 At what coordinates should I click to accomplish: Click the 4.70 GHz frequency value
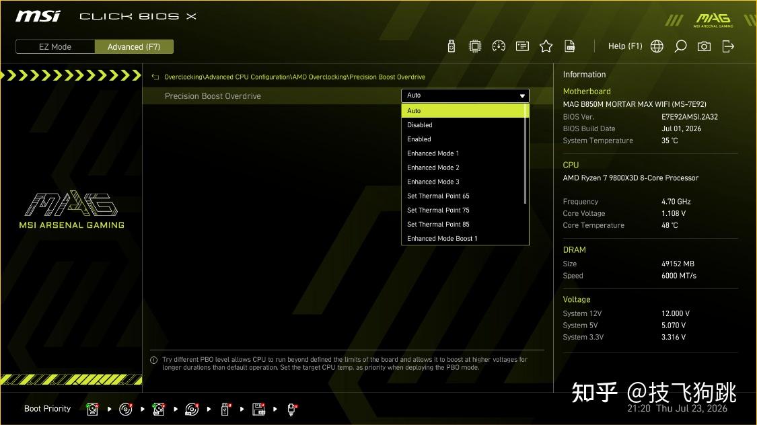coord(676,202)
